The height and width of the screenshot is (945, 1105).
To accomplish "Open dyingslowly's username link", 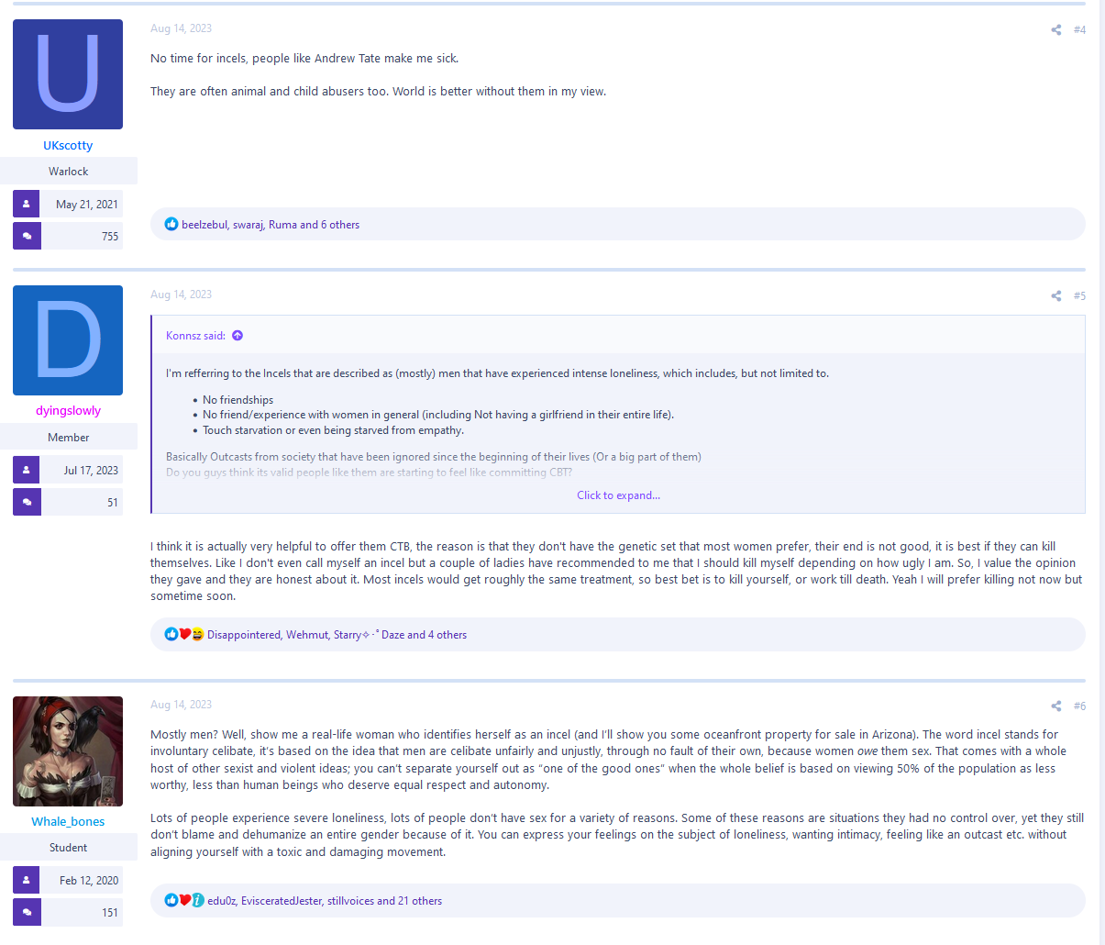I will click(x=68, y=411).
